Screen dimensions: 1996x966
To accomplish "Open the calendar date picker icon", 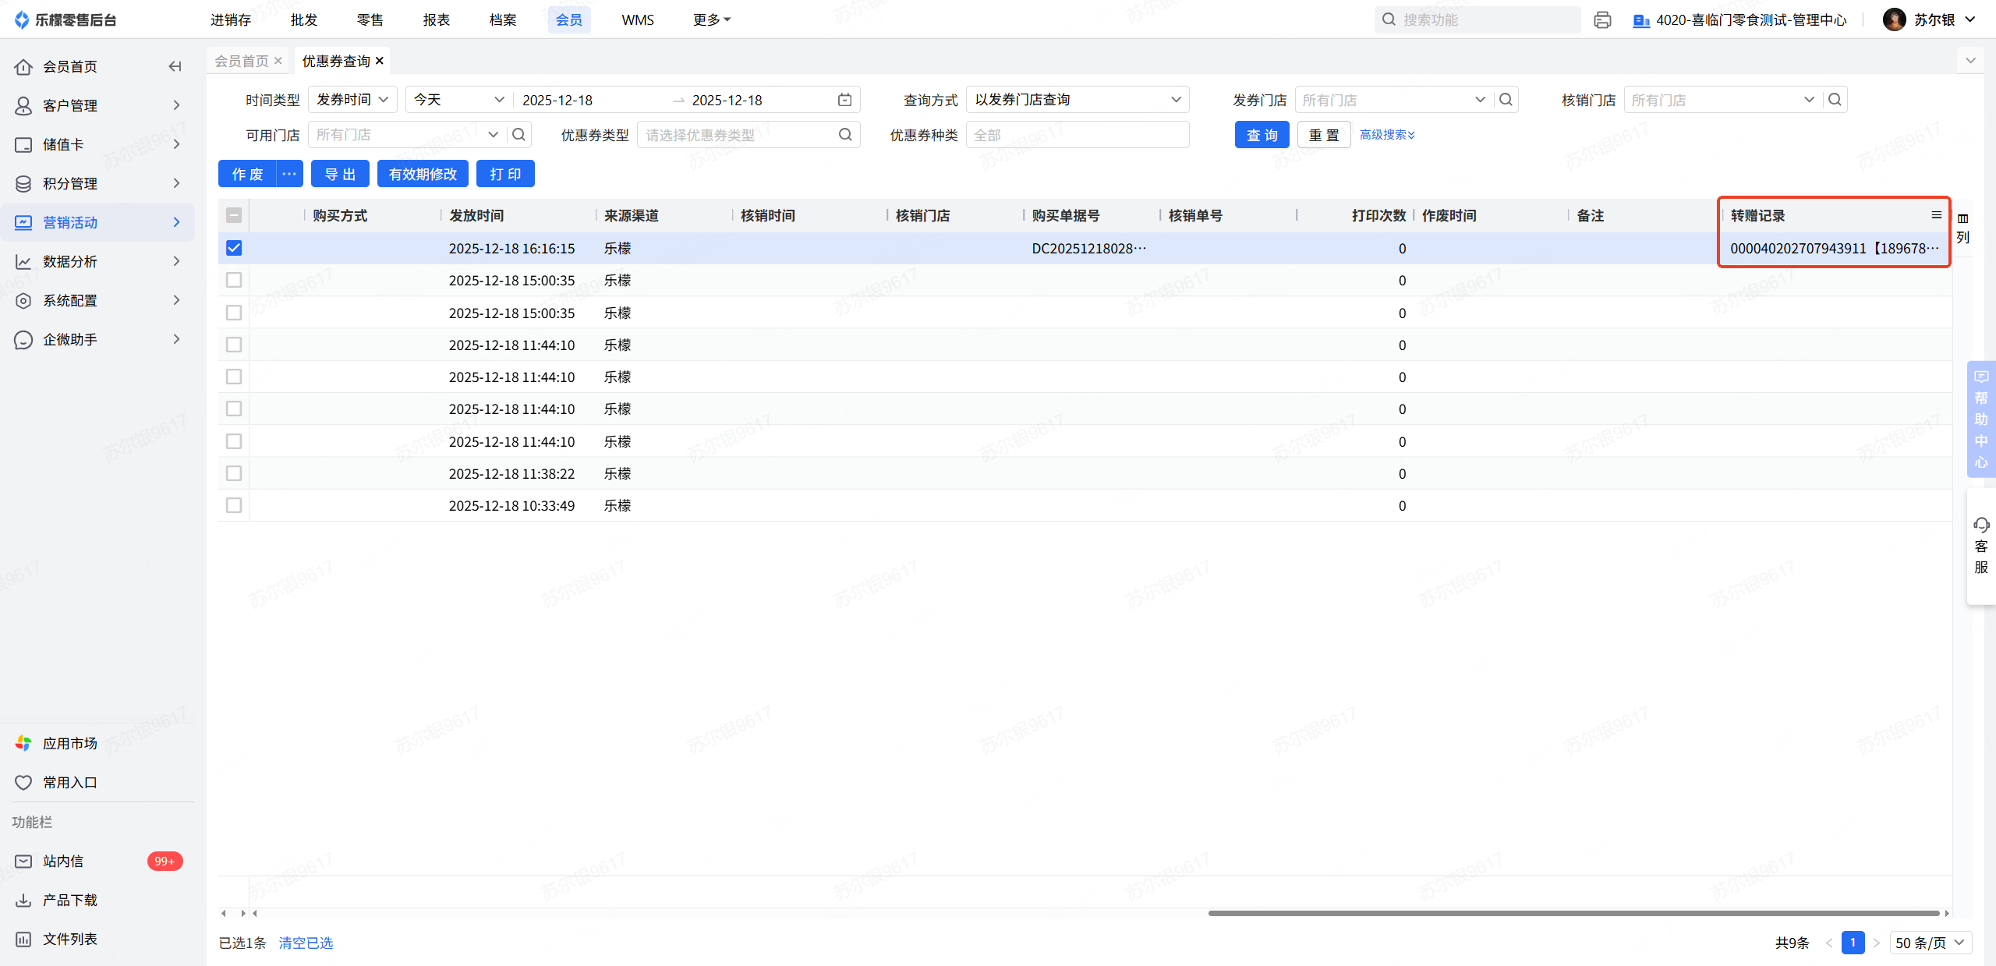I will click(844, 100).
